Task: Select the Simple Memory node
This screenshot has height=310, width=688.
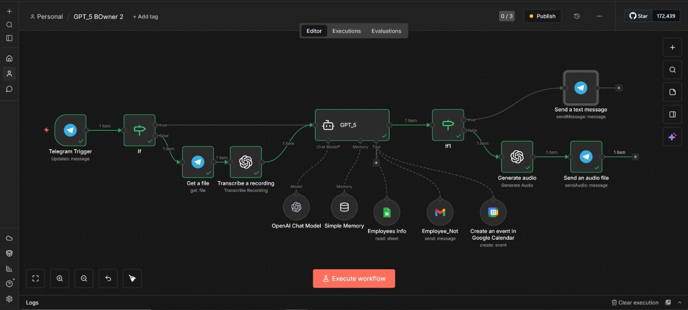Action: (344, 208)
